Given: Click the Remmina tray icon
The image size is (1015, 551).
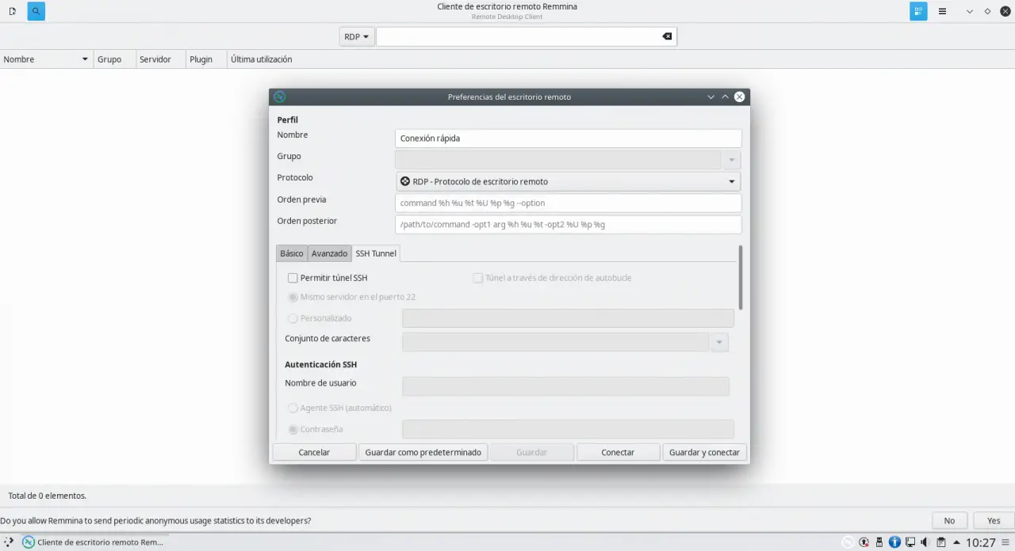Looking at the screenshot, I should (848, 542).
